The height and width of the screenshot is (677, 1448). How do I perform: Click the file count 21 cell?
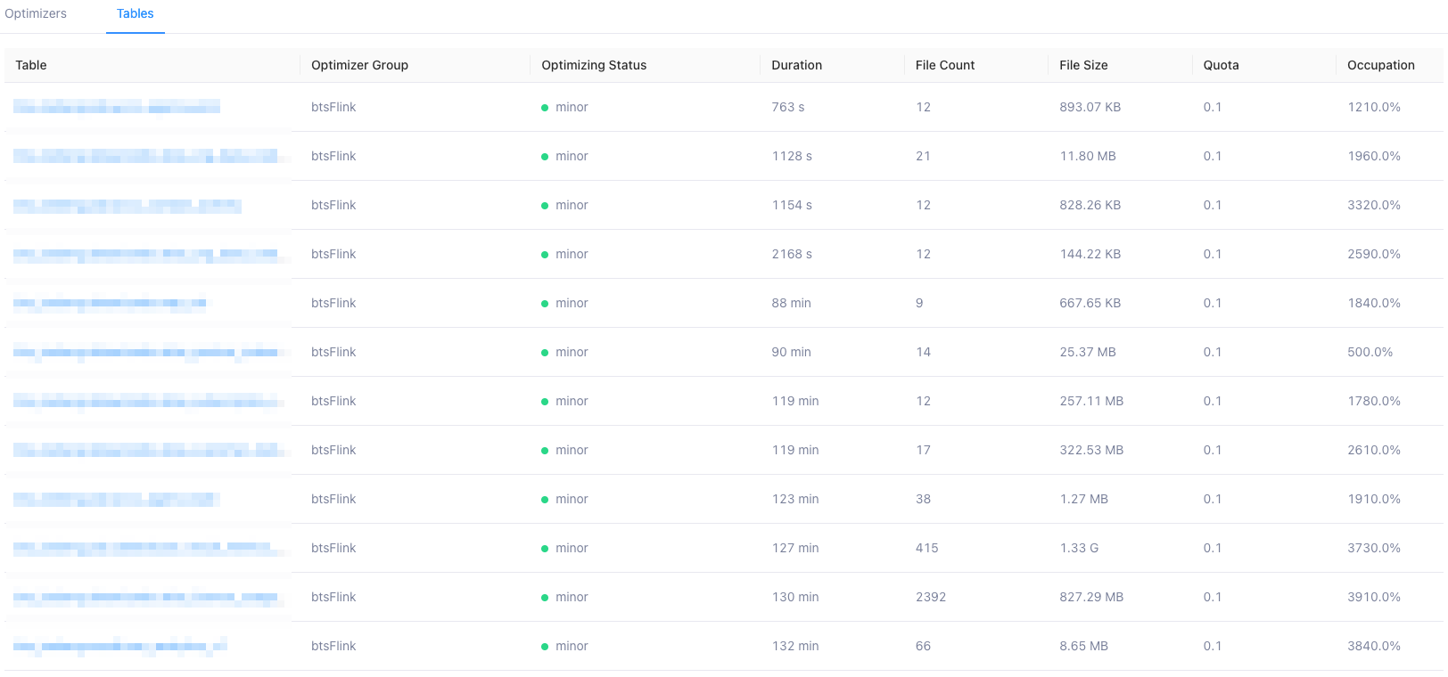923,156
